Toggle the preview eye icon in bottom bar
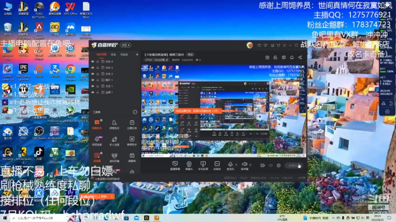 [x=271, y=165]
